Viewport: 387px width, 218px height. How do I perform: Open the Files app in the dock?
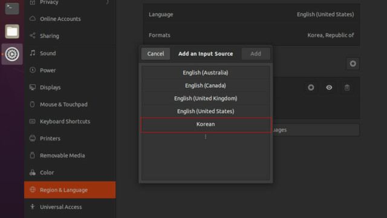tap(12, 31)
